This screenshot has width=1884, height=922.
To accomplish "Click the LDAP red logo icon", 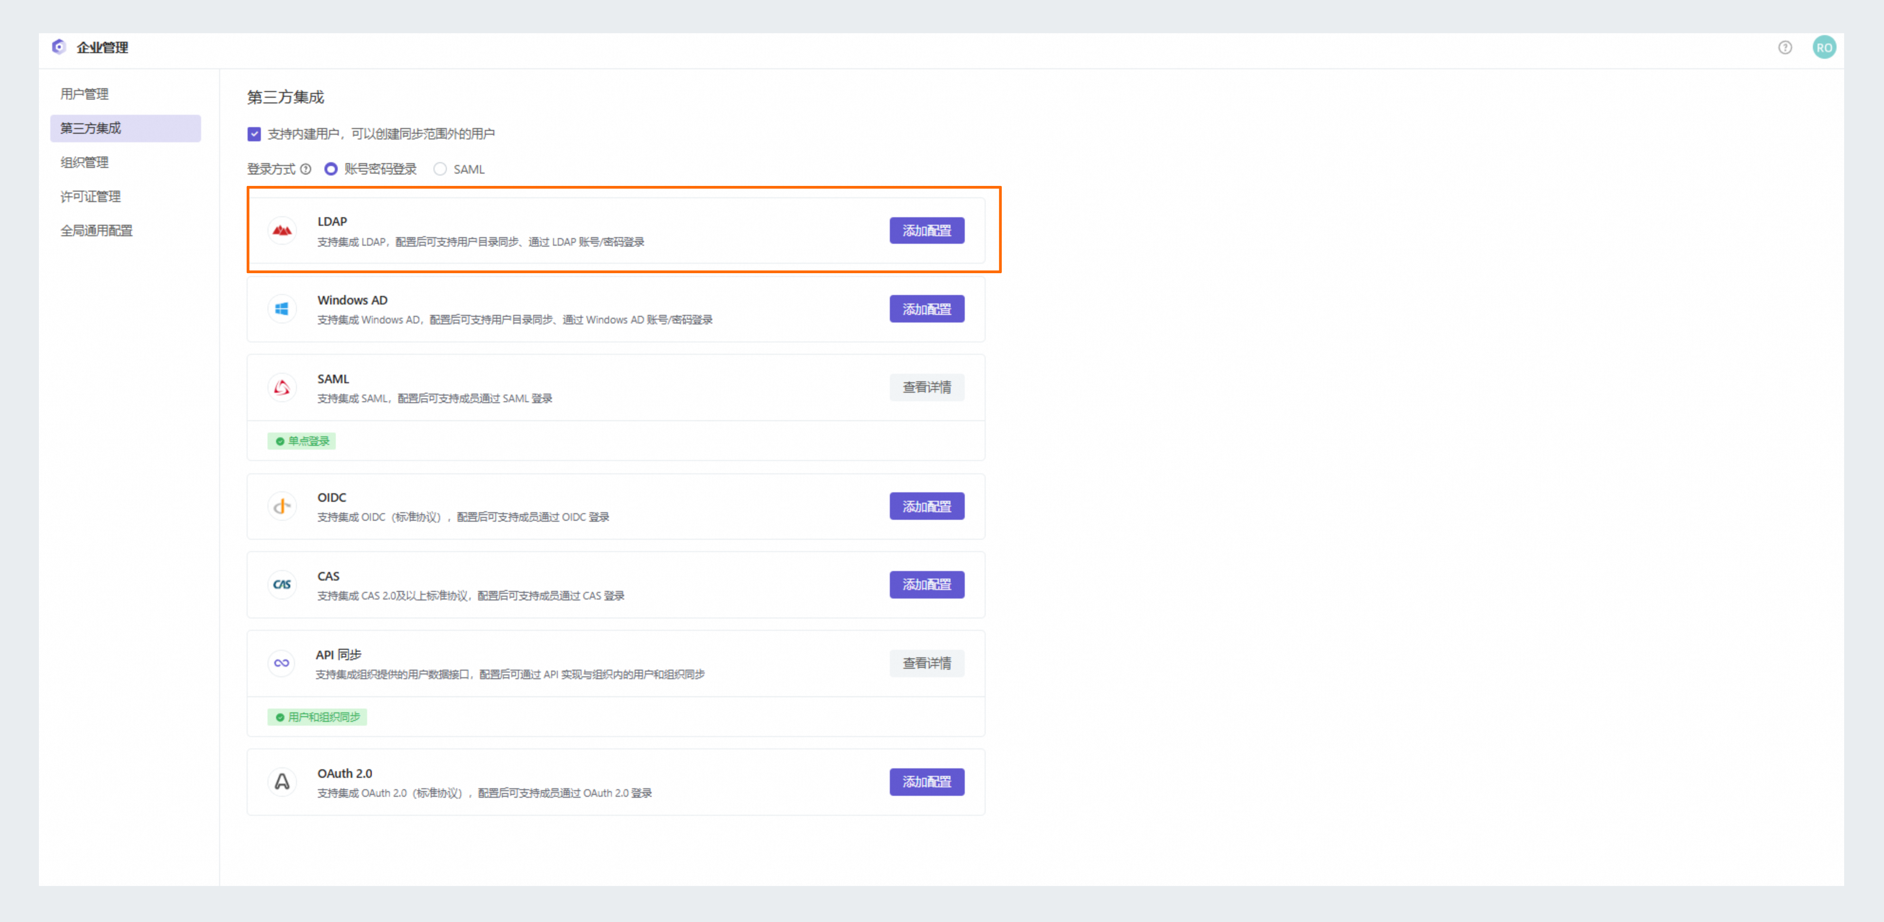I will click(282, 231).
